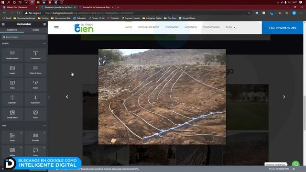Switch to the Global tab
The image size is (306, 172).
coord(35,30)
